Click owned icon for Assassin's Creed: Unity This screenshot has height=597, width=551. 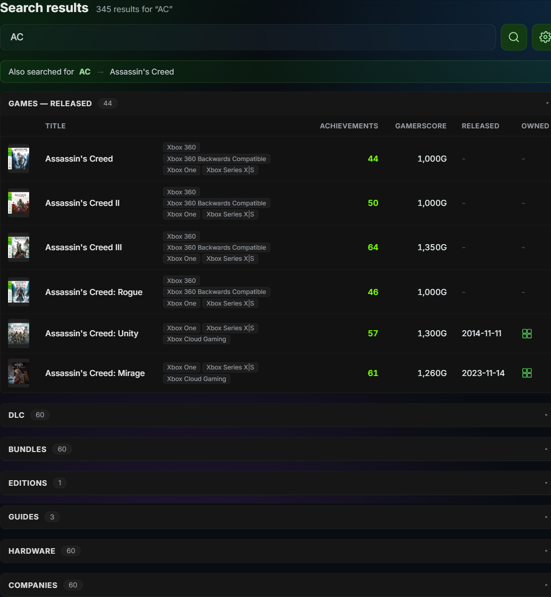coord(527,334)
